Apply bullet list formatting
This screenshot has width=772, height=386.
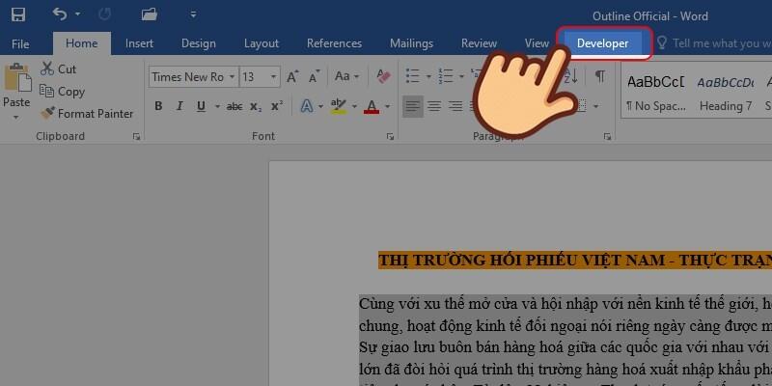(x=413, y=76)
